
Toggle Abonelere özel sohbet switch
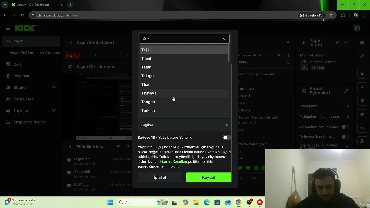click(x=345, y=127)
